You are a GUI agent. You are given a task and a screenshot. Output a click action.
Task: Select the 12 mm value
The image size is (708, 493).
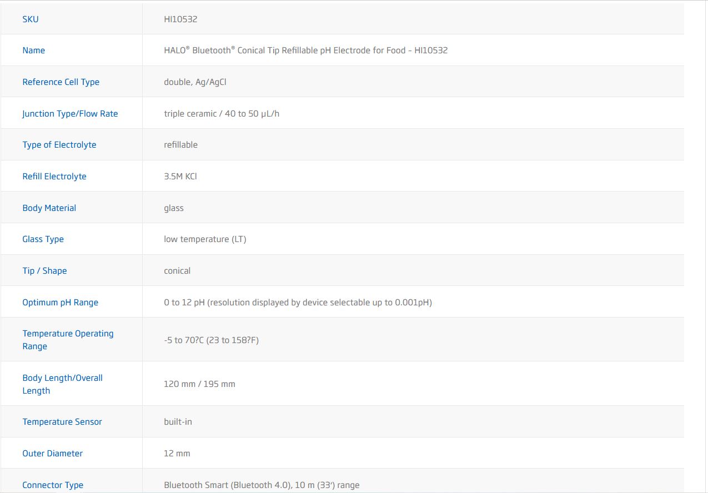177,454
